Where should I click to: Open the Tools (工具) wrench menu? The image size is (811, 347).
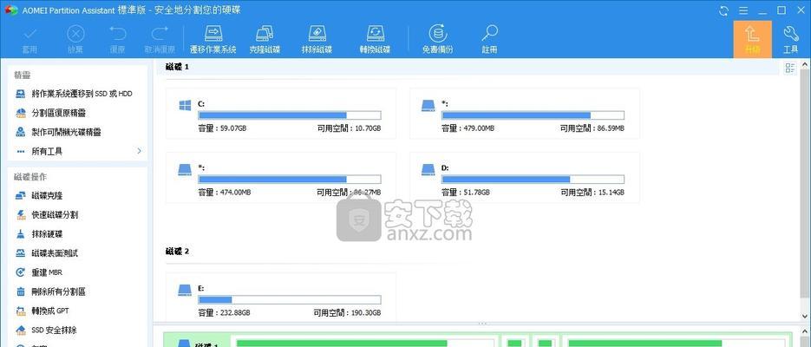click(x=791, y=39)
